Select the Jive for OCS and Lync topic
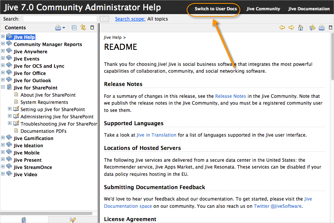 39,66
